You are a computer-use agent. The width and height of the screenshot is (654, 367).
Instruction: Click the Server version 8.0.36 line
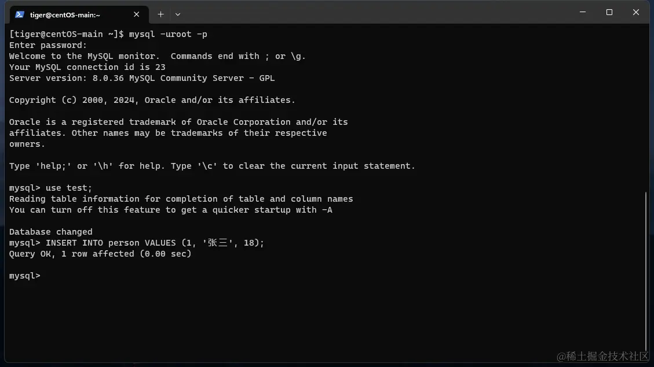tap(142, 78)
